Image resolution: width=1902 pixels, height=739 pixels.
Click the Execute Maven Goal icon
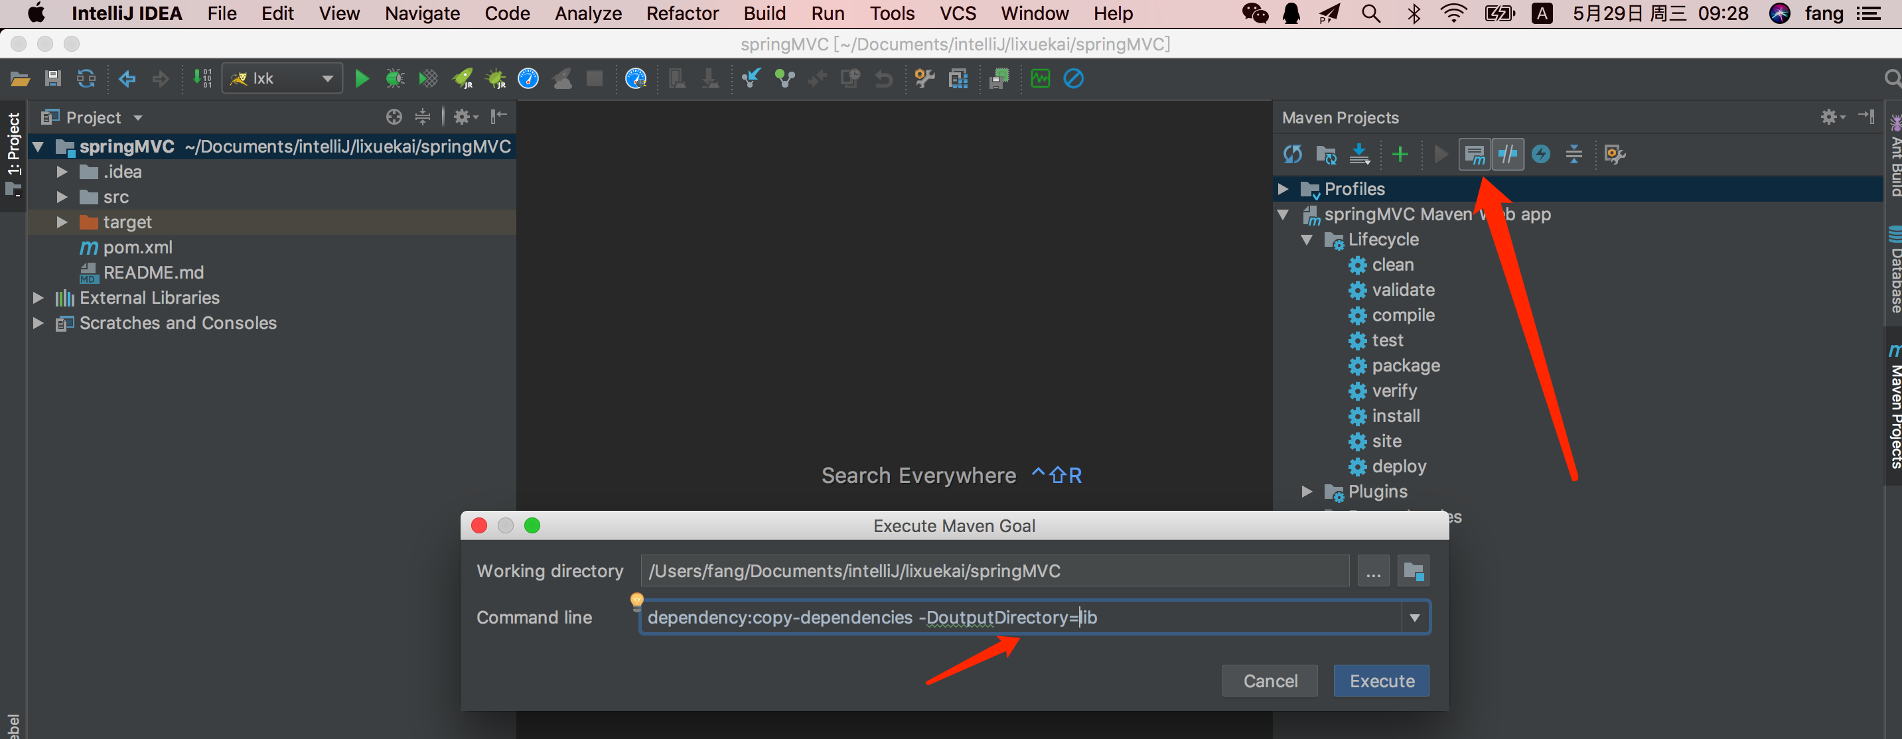point(1474,155)
